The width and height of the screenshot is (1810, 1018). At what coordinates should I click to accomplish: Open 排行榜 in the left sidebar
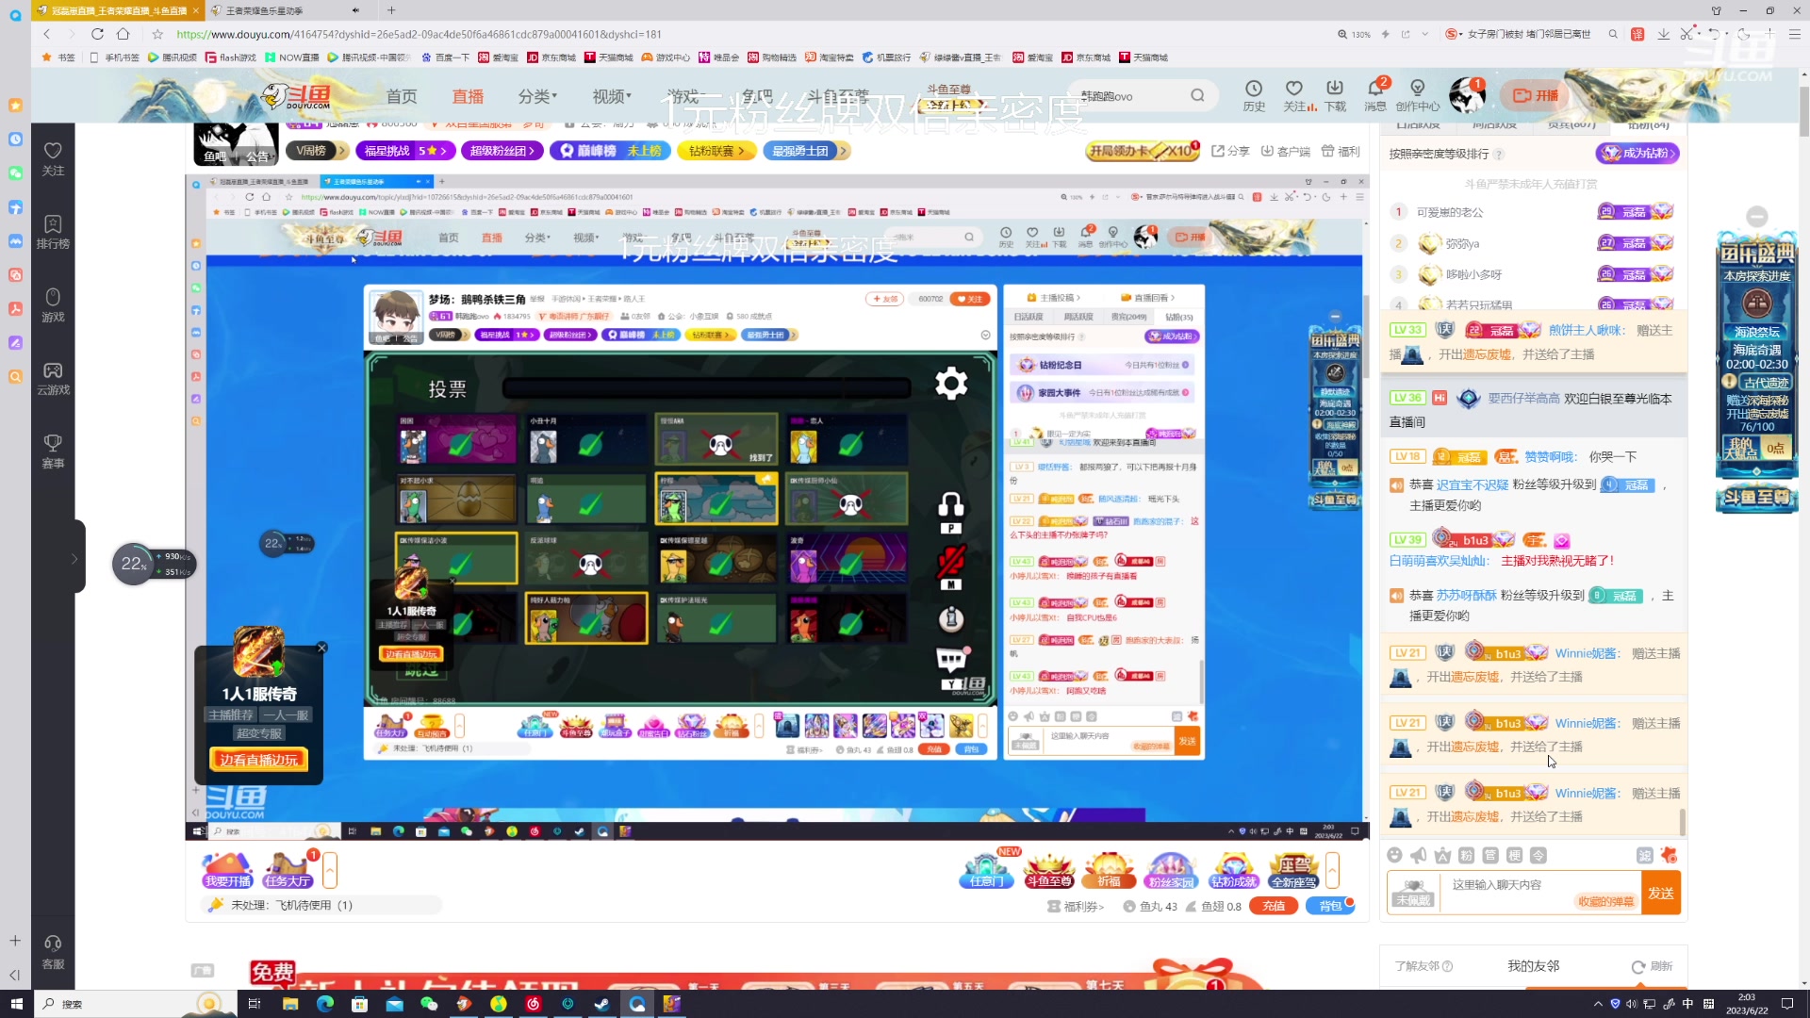pyautogui.click(x=53, y=232)
